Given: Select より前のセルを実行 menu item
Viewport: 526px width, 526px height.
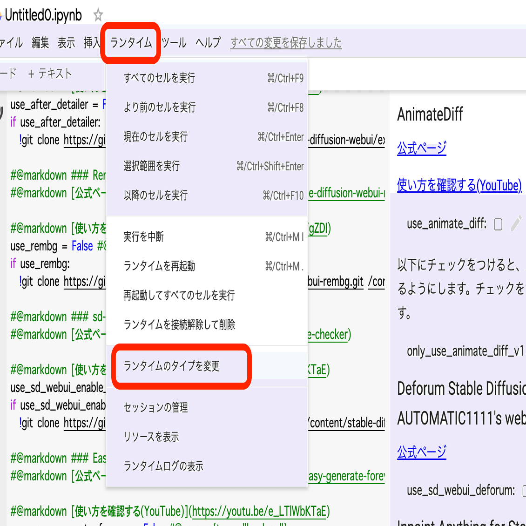Looking at the screenshot, I should click(207, 108).
